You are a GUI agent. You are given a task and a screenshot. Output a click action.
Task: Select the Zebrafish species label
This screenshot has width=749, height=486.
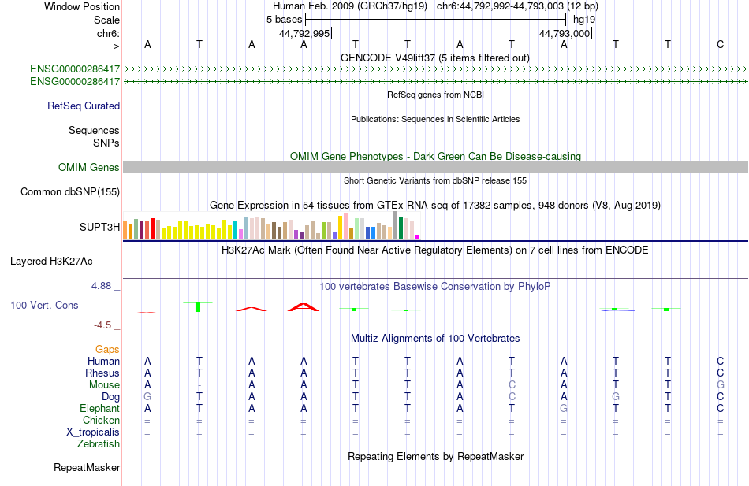pyautogui.click(x=99, y=443)
